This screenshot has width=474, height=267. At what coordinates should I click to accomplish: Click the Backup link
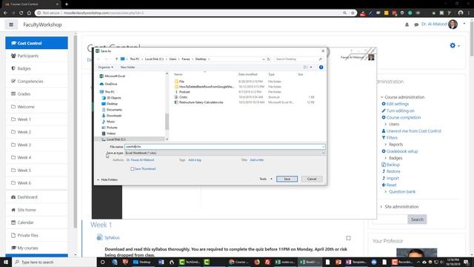pyautogui.click(x=393, y=165)
